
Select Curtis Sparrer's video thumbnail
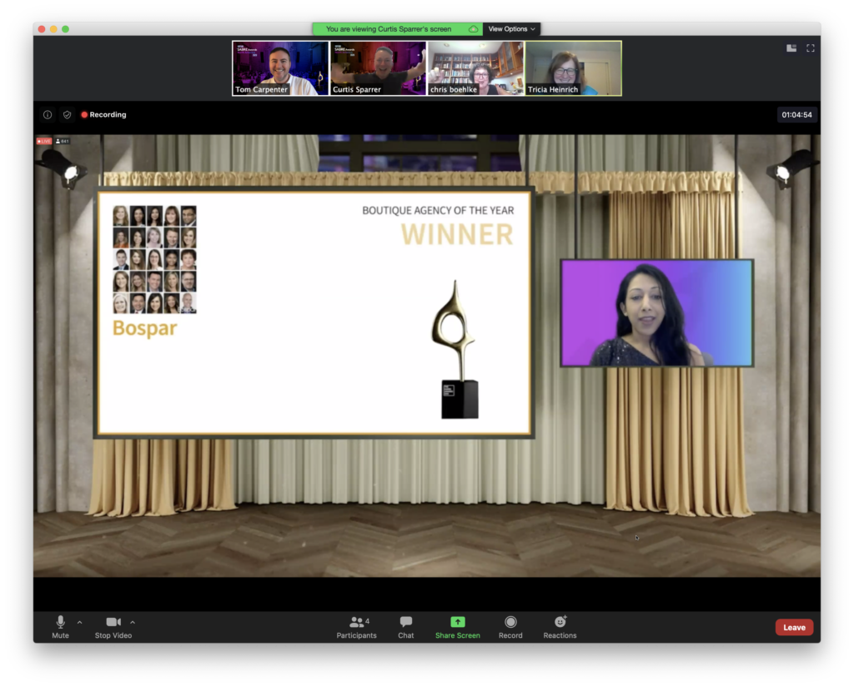pos(378,68)
